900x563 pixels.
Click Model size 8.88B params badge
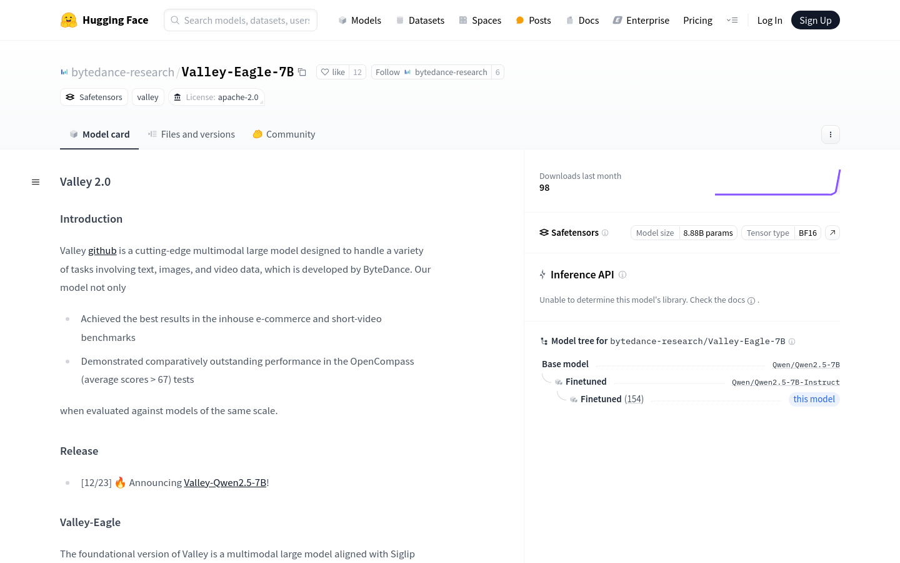pyautogui.click(x=684, y=233)
